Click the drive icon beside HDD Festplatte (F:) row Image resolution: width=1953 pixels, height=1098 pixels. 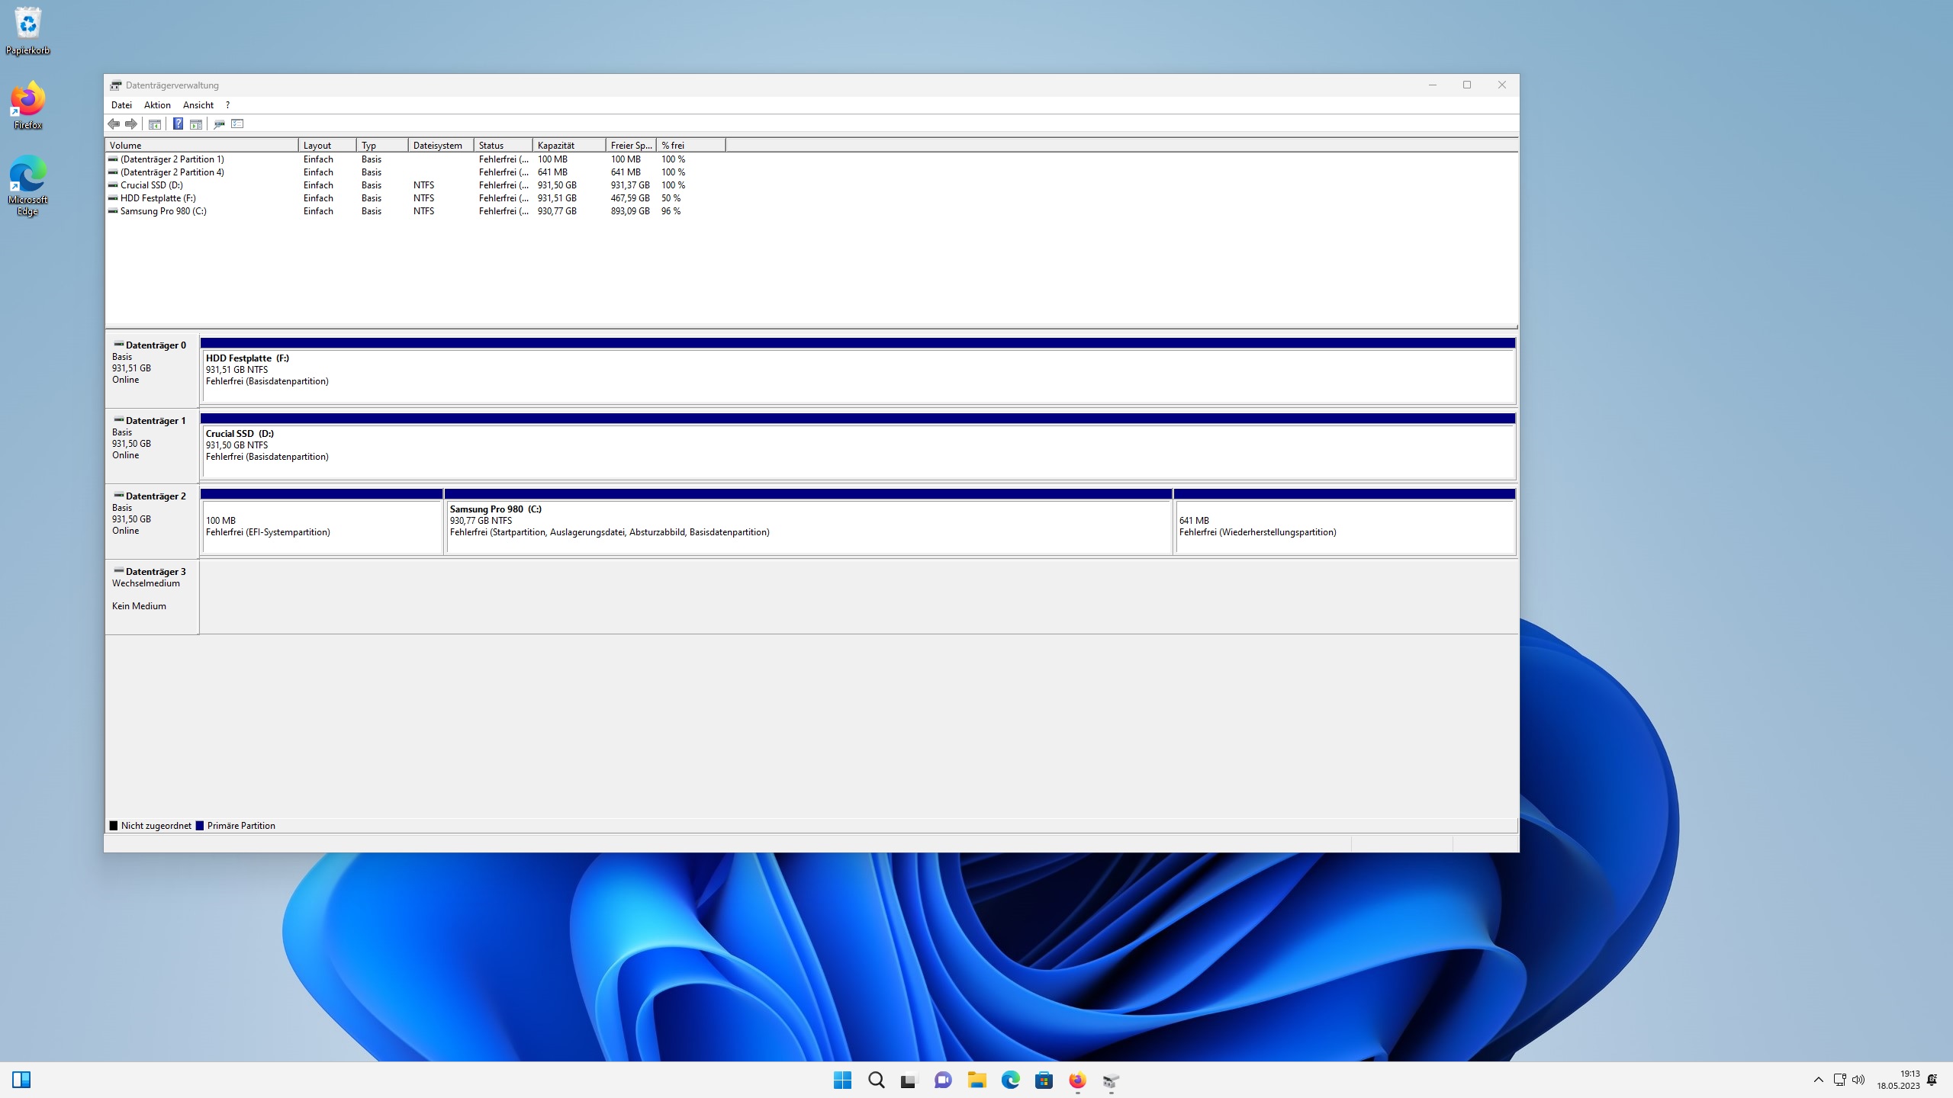(x=113, y=198)
